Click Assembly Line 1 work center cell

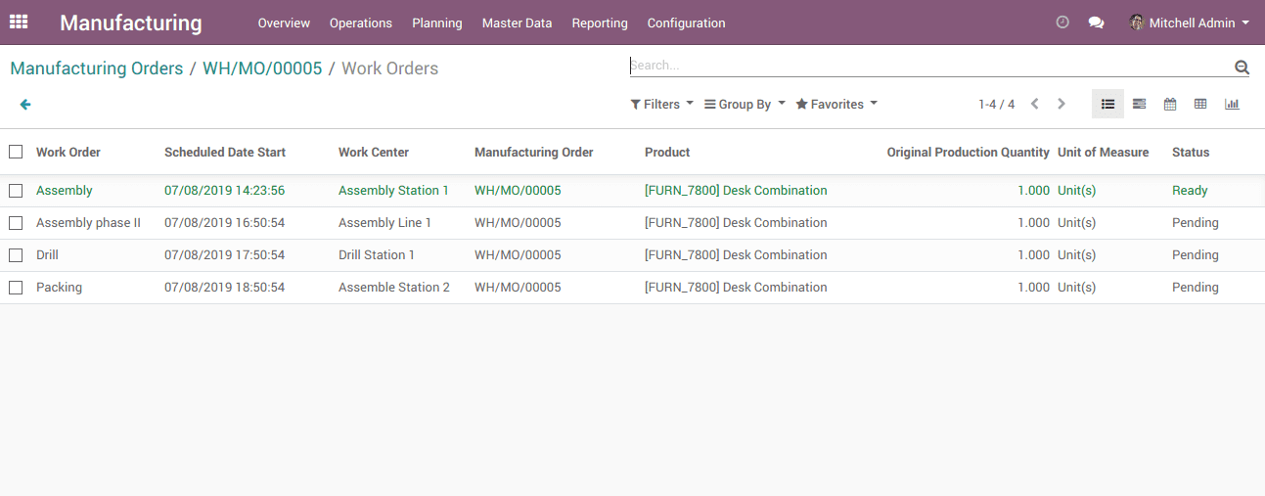click(384, 223)
